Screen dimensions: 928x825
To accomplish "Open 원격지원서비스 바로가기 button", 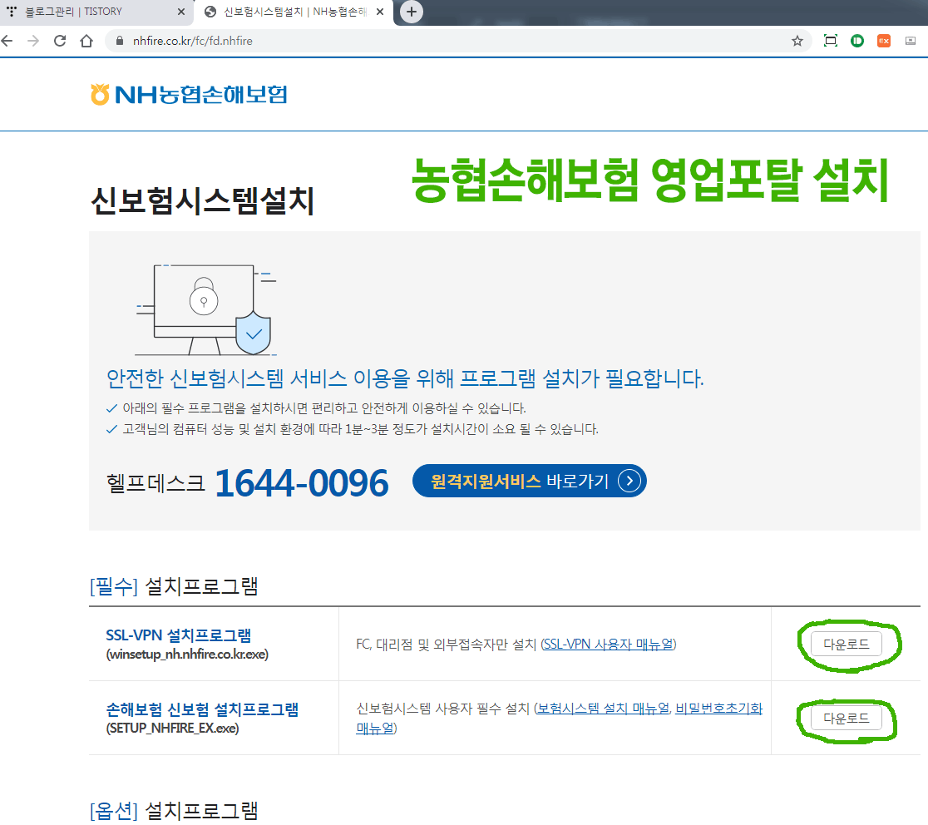I will pyautogui.click(x=529, y=481).
